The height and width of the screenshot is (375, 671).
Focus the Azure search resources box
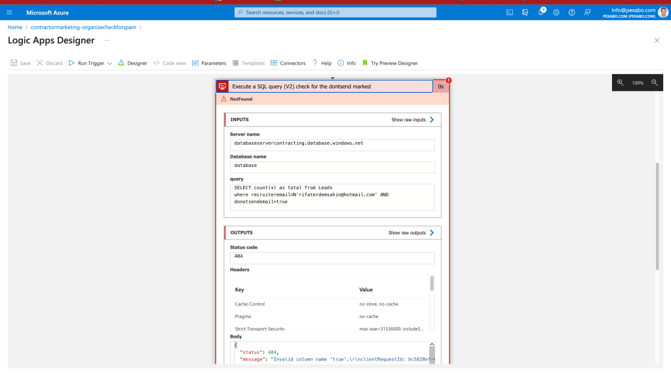[335, 12]
